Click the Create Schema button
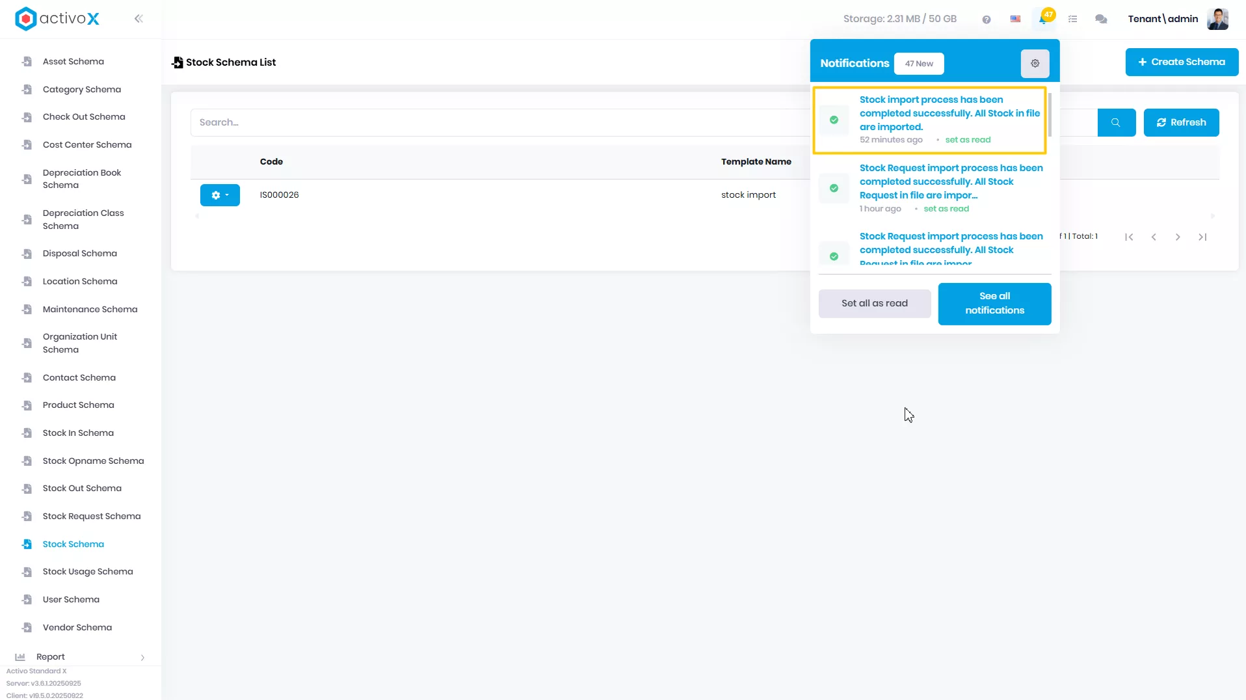The height and width of the screenshot is (700, 1246). (x=1182, y=62)
